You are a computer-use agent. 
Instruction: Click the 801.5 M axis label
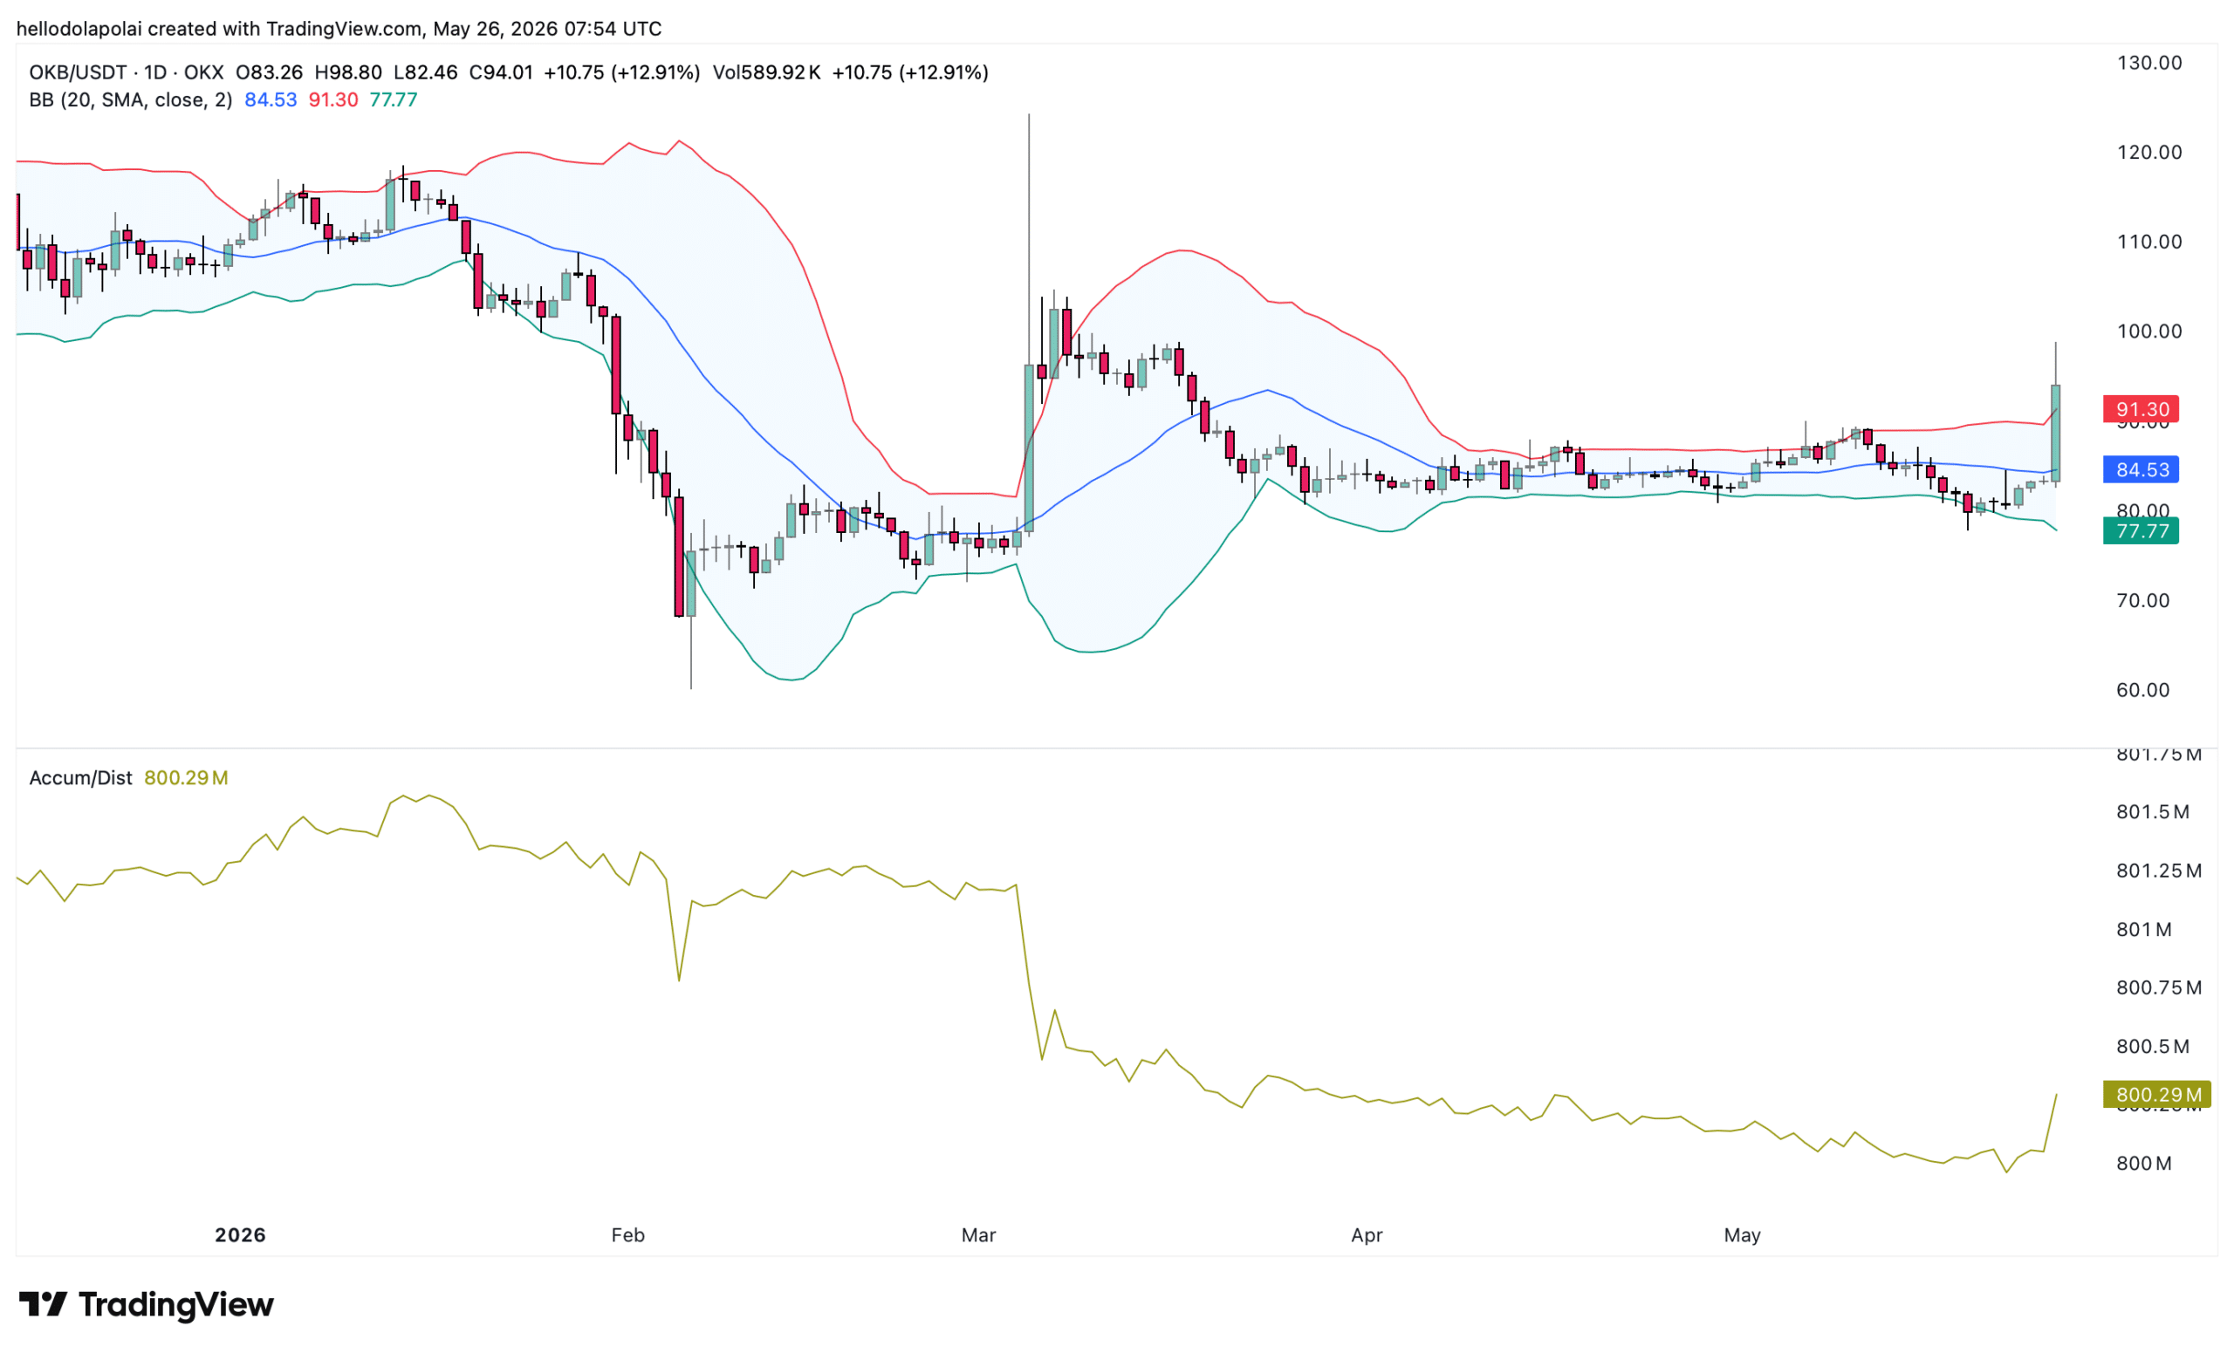[x=2152, y=812]
